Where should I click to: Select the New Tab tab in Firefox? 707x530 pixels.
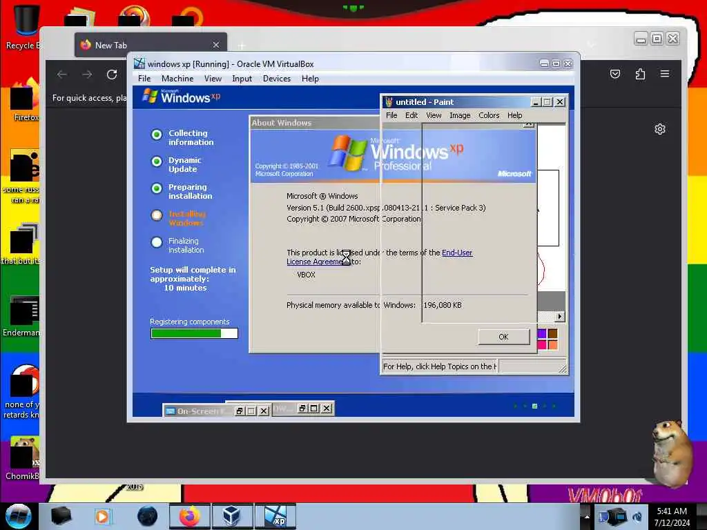(x=151, y=45)
